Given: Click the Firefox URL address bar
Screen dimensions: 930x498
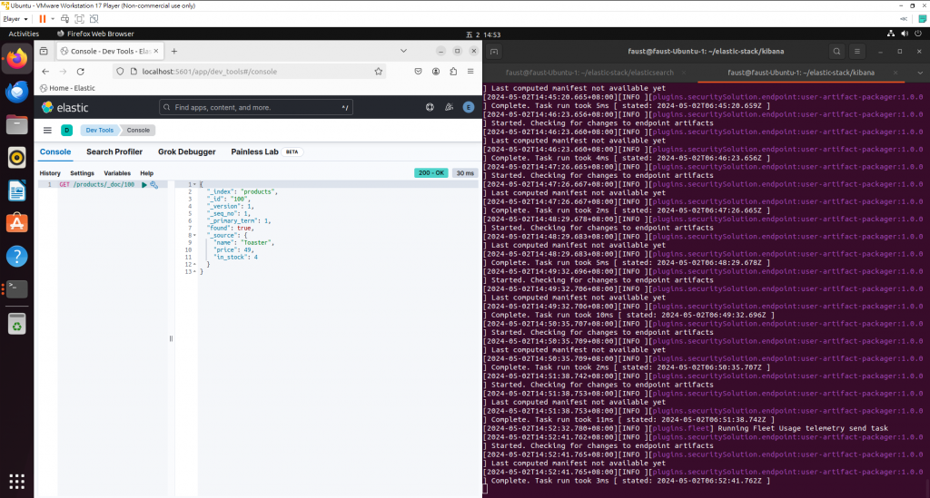Looking at the screenshot, I should coord(249,72).
